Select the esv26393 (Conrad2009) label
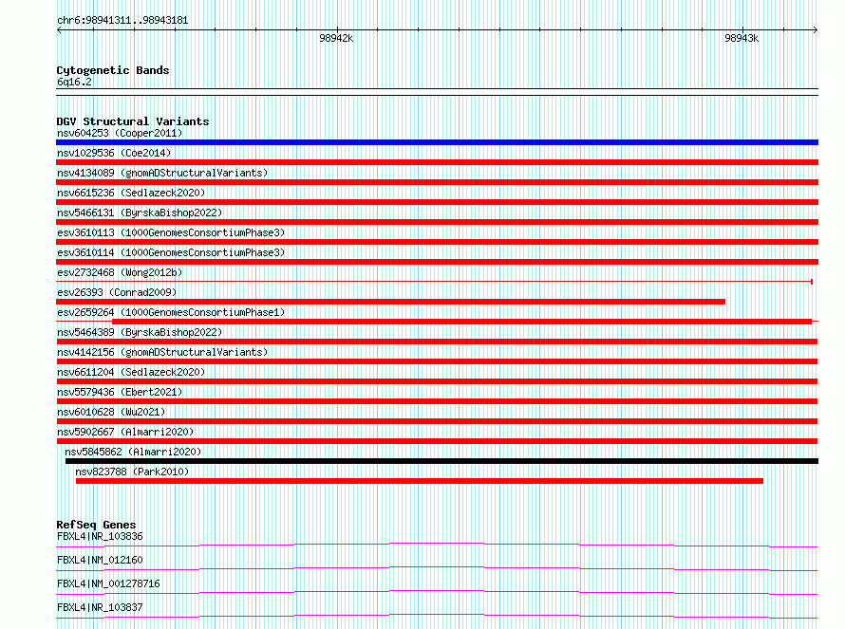The width and height of the screenshot is (845, 629). point(117,292)
